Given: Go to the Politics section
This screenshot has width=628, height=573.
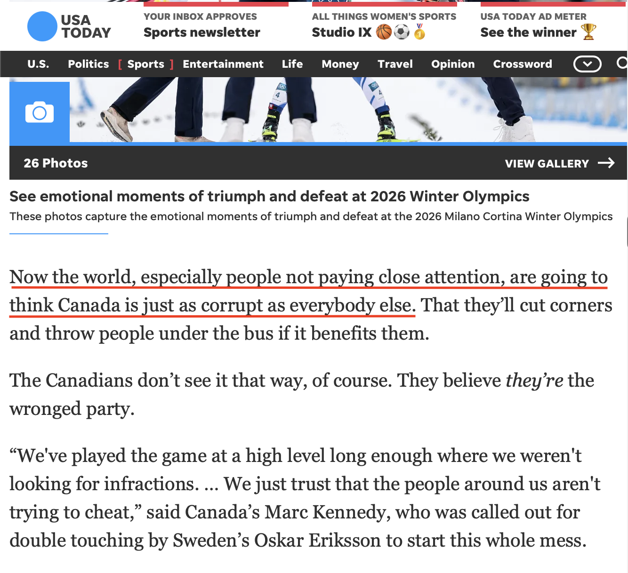Looking at the screenshot, I should pos(89,64).
